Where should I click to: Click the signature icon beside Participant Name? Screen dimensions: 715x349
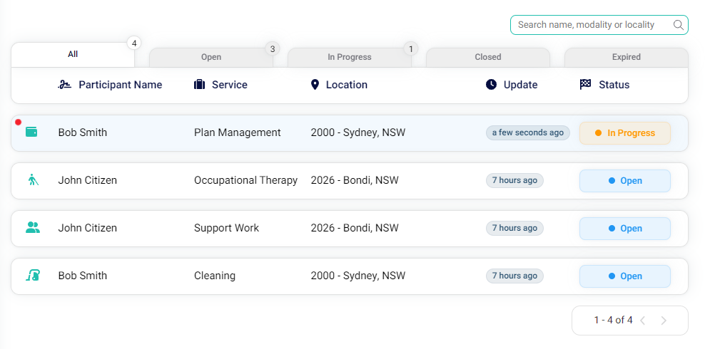coord(65,85)
